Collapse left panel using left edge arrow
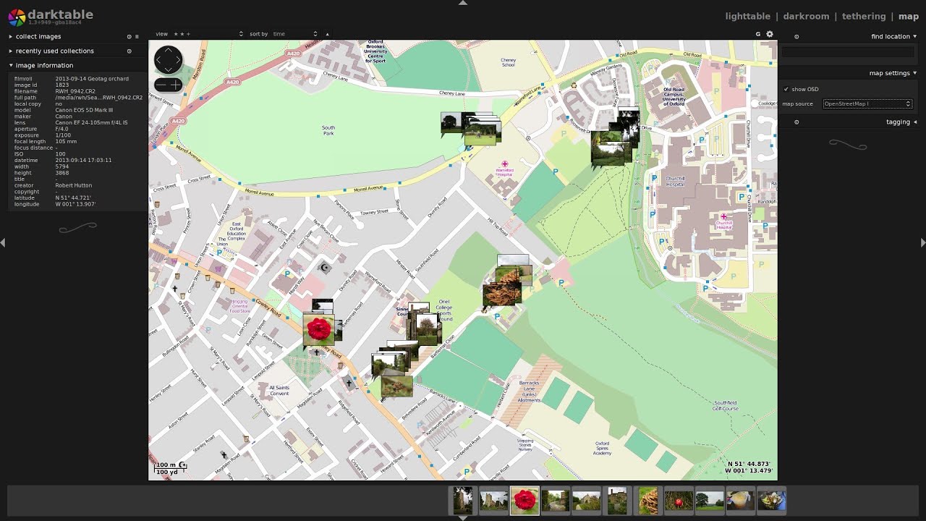 3,242
